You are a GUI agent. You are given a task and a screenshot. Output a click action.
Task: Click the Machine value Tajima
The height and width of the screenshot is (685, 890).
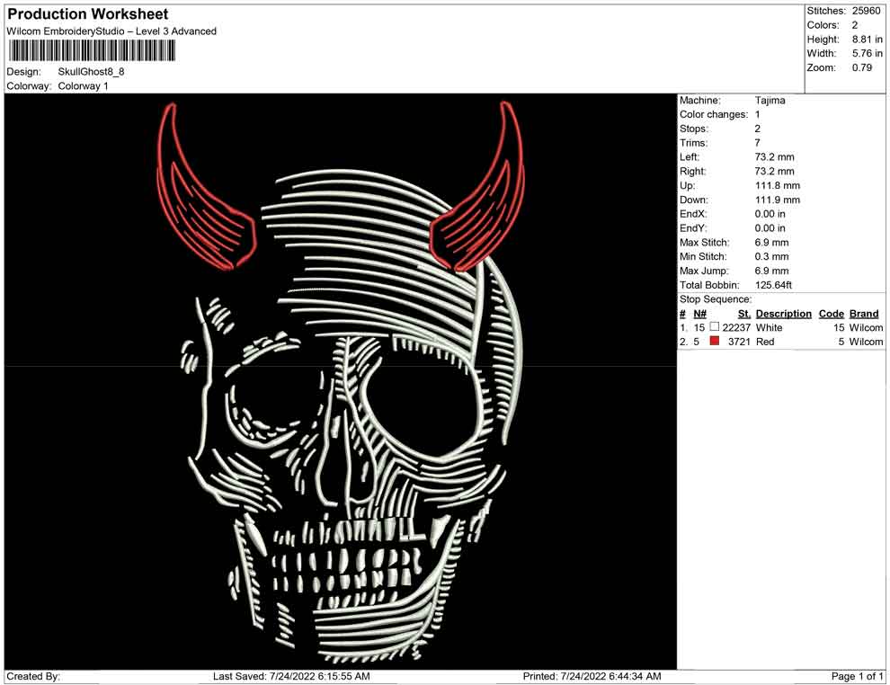pyautogui.click(x=770, y=101)
